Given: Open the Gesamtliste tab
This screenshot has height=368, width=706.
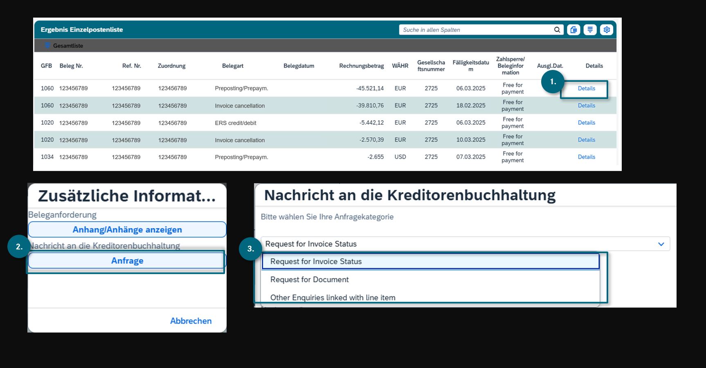Looking at the screenshot, I should click(x=68, y=46).
